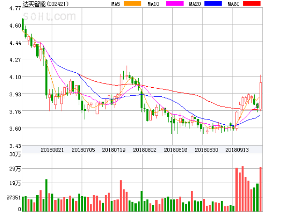
Task: Click the 29万 volume axis label
Action: pyautogui.click(x=15, y=169)
